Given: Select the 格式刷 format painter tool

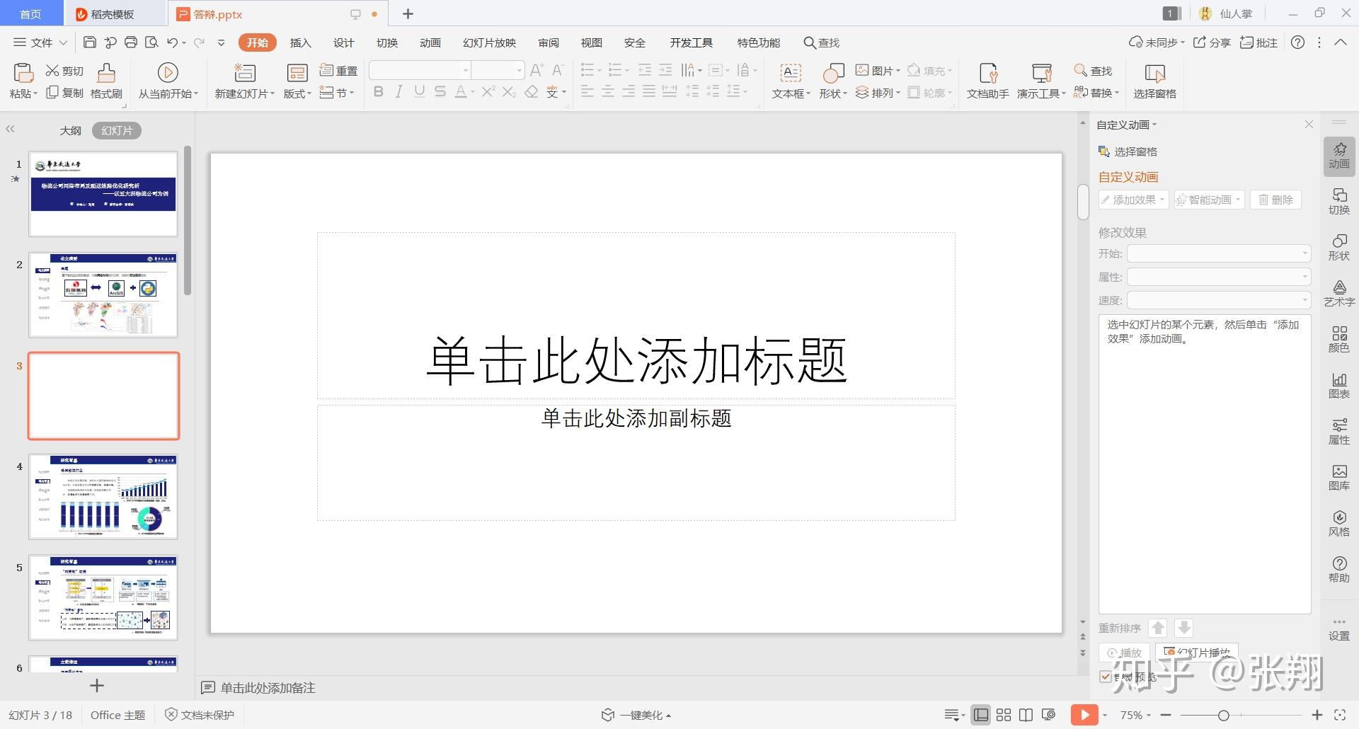Looking at the screenshot, I should pyautogui.click(x=105, y=80).
